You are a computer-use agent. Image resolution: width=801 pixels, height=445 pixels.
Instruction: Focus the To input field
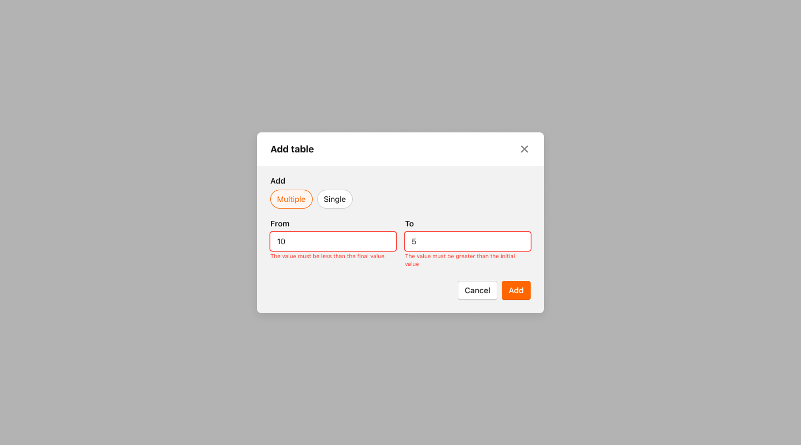tap(468, 241)
